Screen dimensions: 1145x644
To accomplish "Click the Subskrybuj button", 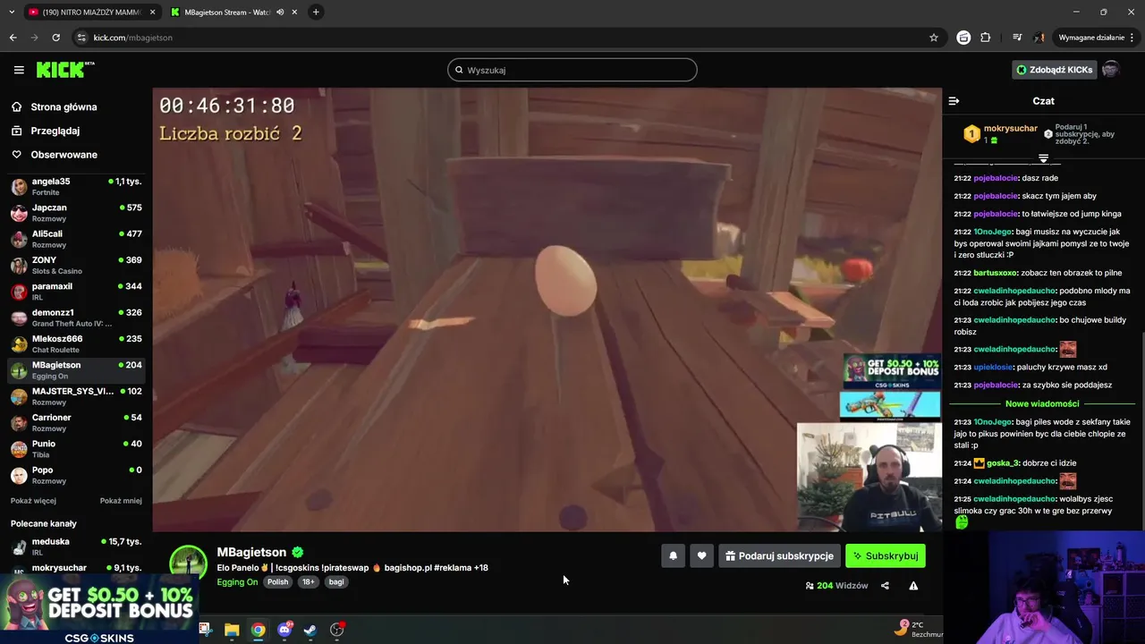I will click(886, 555).
